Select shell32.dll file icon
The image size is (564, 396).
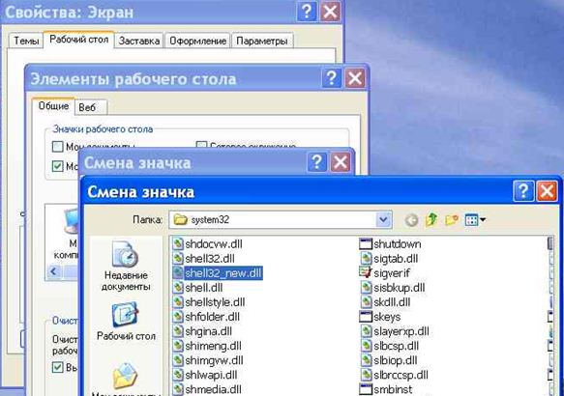click(x=178, y=259)
